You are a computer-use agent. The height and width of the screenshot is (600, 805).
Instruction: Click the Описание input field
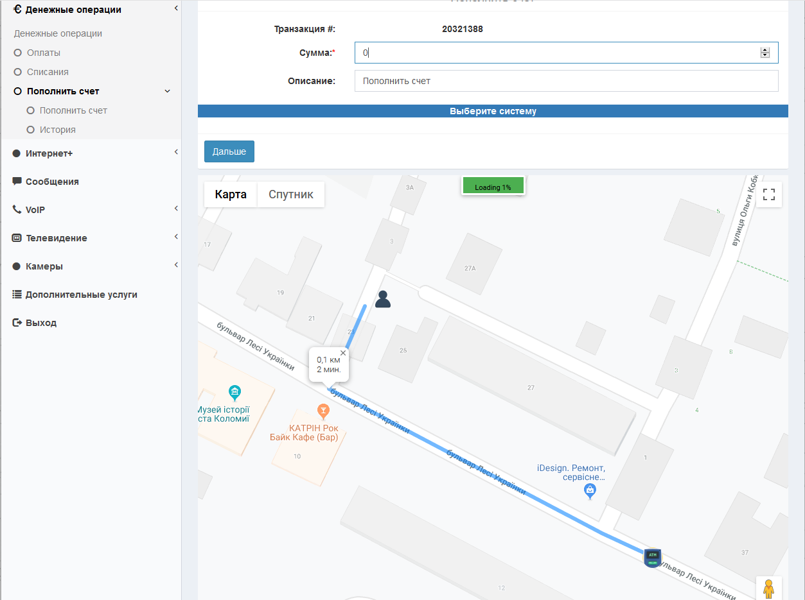point(566,81)
